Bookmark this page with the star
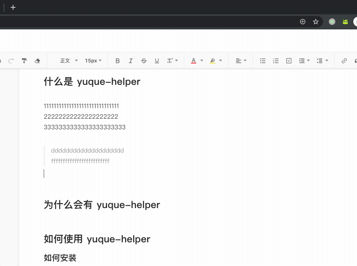Viewport: 357px width, 266px height. [316, 22]
